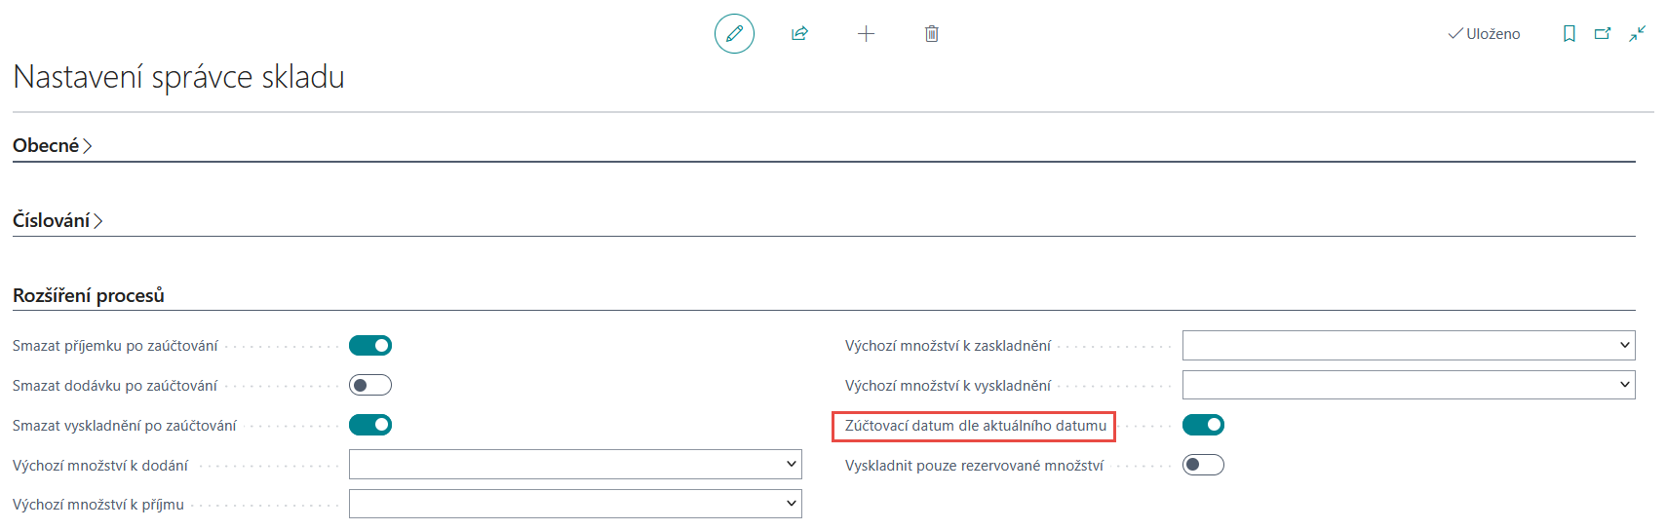1666x530 pixels.
Task: Disable Smazat příjemku po zaúčtování toggle
Action: [370, 346]
